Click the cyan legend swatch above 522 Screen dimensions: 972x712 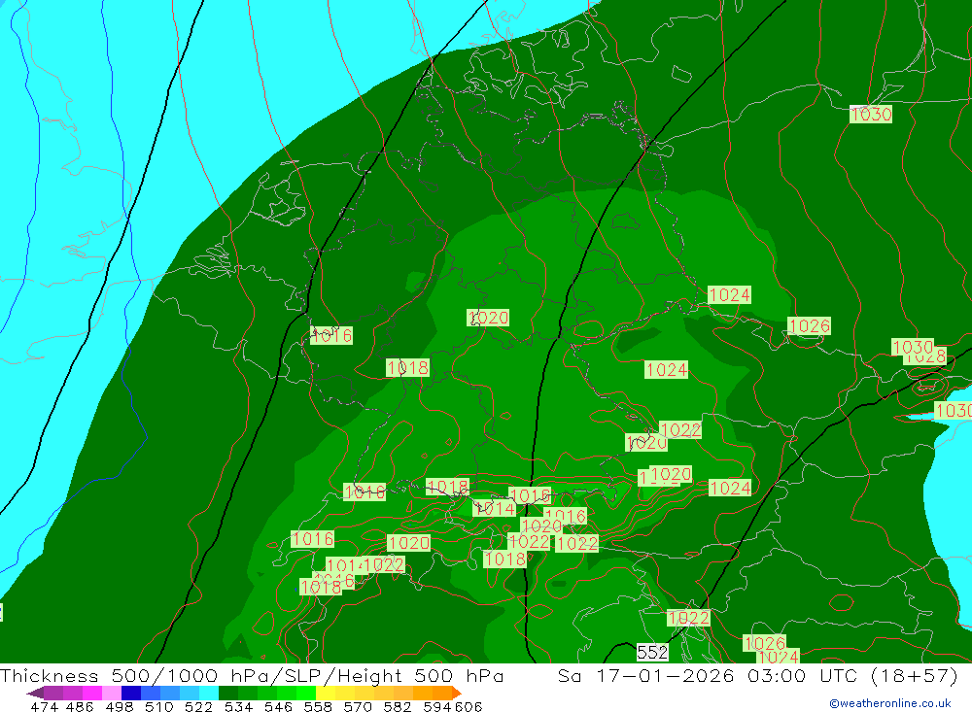tap(209, 693)
